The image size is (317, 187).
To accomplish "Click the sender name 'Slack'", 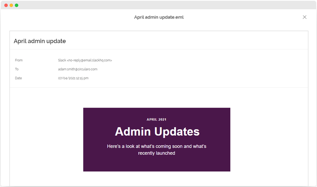I will point(62,60).
